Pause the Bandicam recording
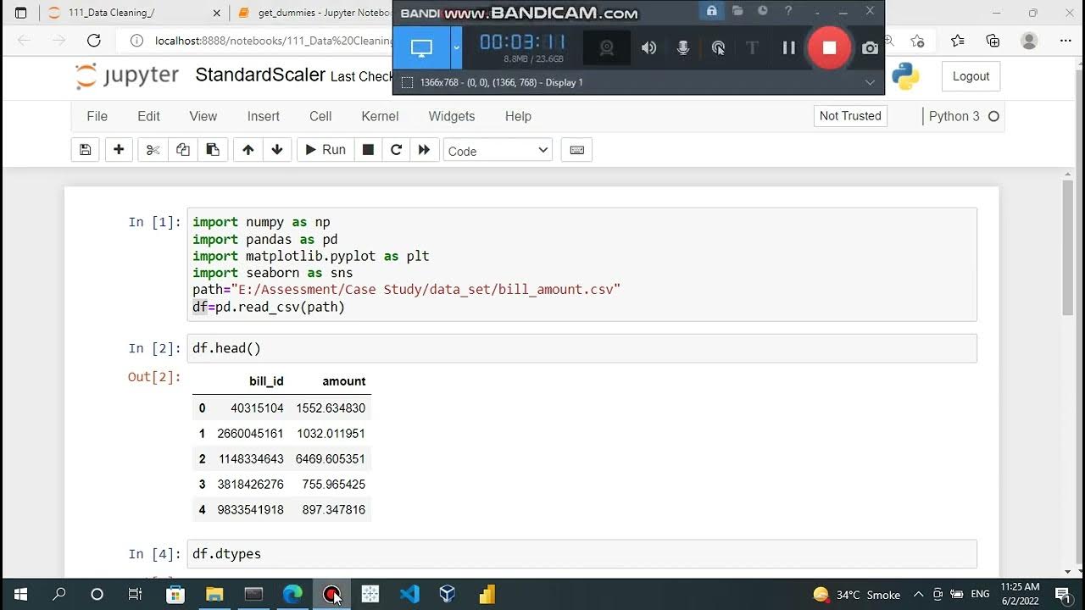This screenshot has width=1085, height=610. pos(788,47)
